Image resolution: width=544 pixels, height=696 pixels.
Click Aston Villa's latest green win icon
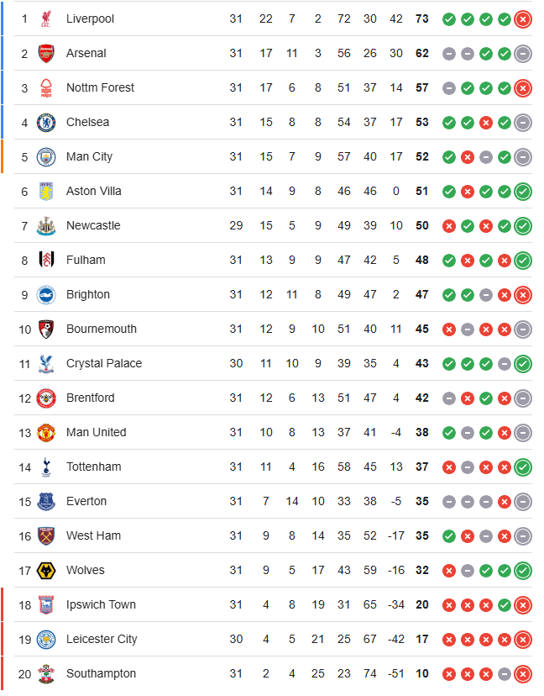pos(523,192)
